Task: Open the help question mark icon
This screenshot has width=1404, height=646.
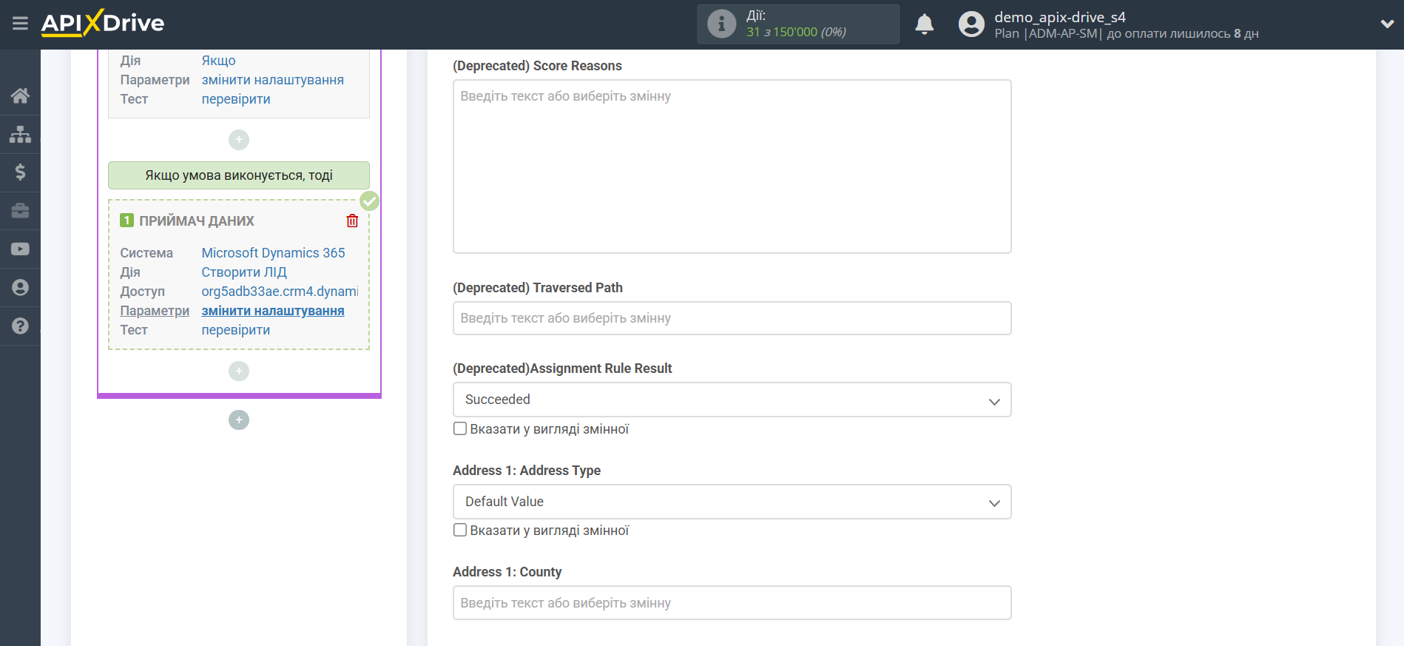Action: pyautogui.click(x=20, y=326)
